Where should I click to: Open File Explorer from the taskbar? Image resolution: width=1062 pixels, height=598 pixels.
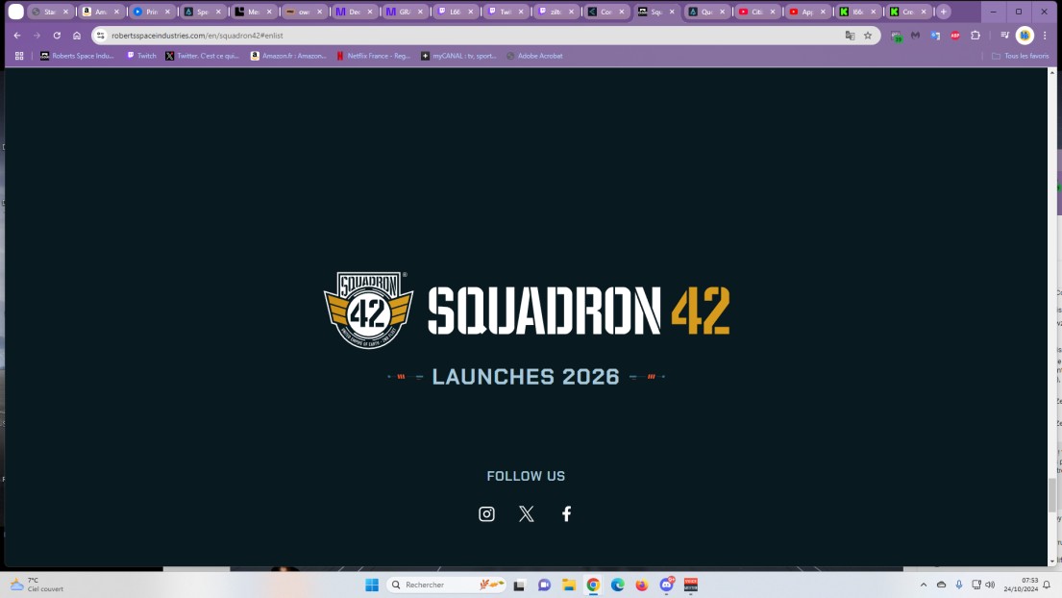tap(568, 585)
